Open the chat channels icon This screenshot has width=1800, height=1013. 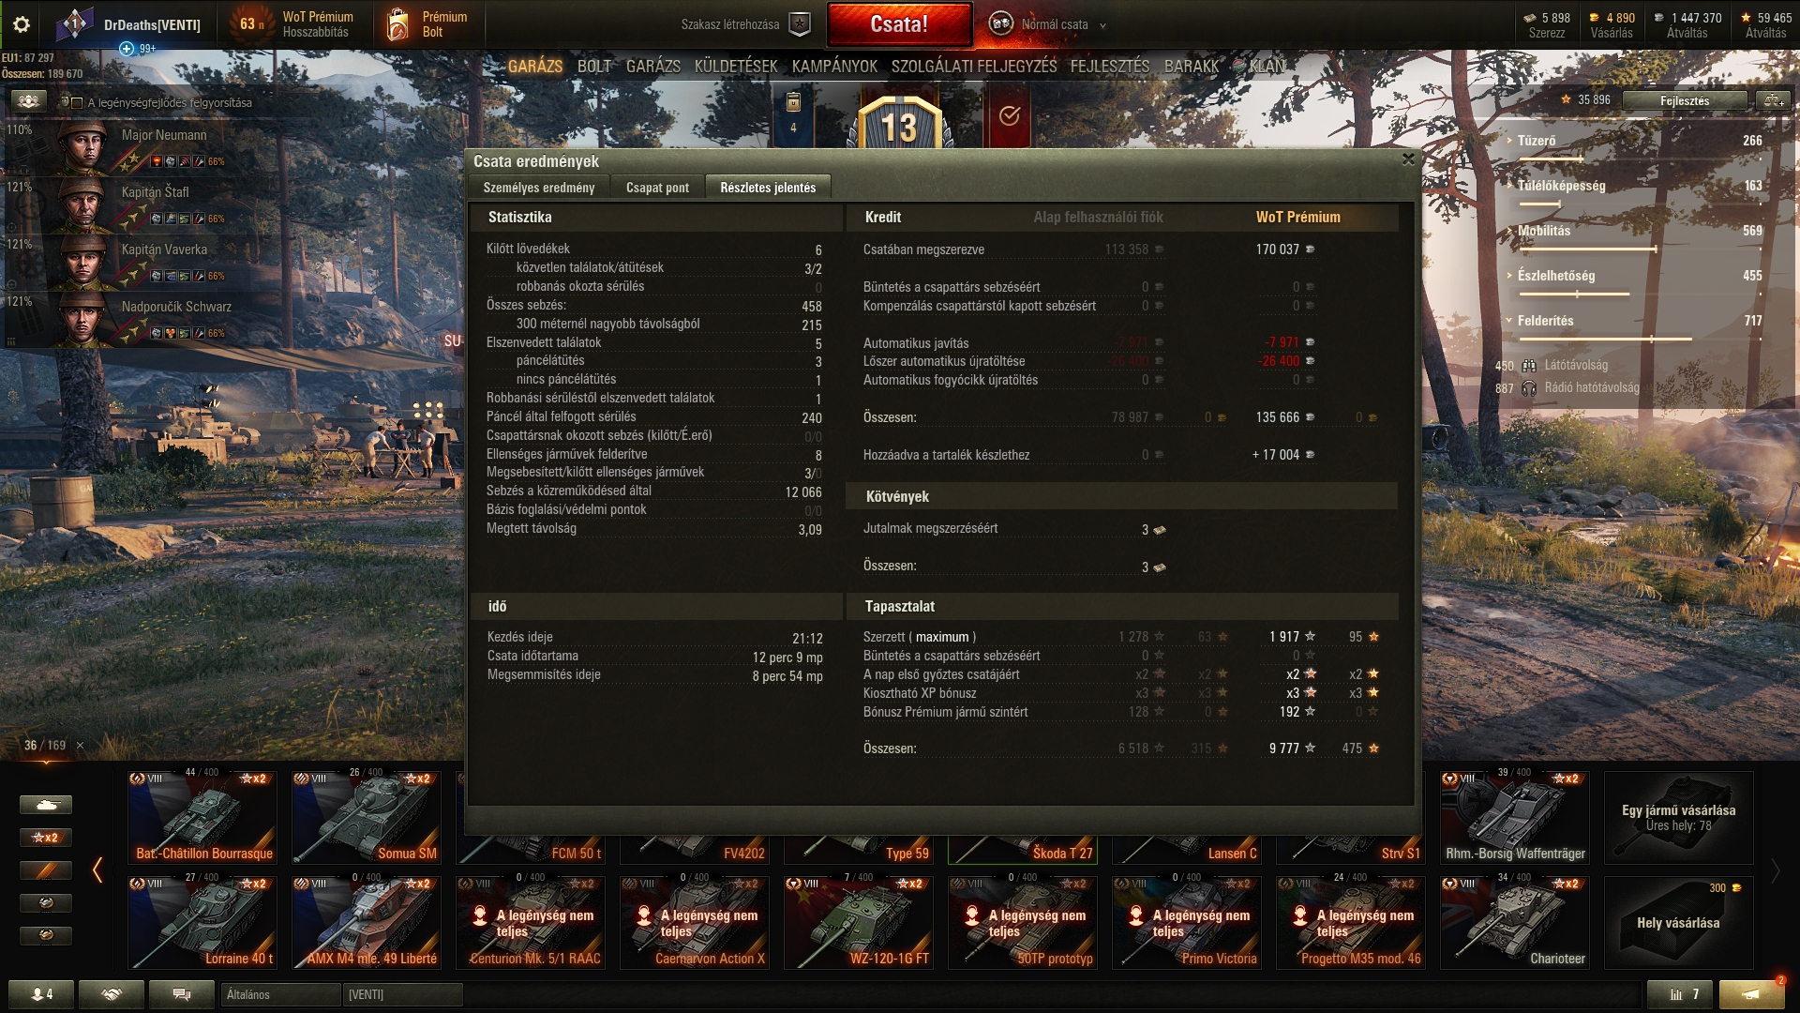182,994
